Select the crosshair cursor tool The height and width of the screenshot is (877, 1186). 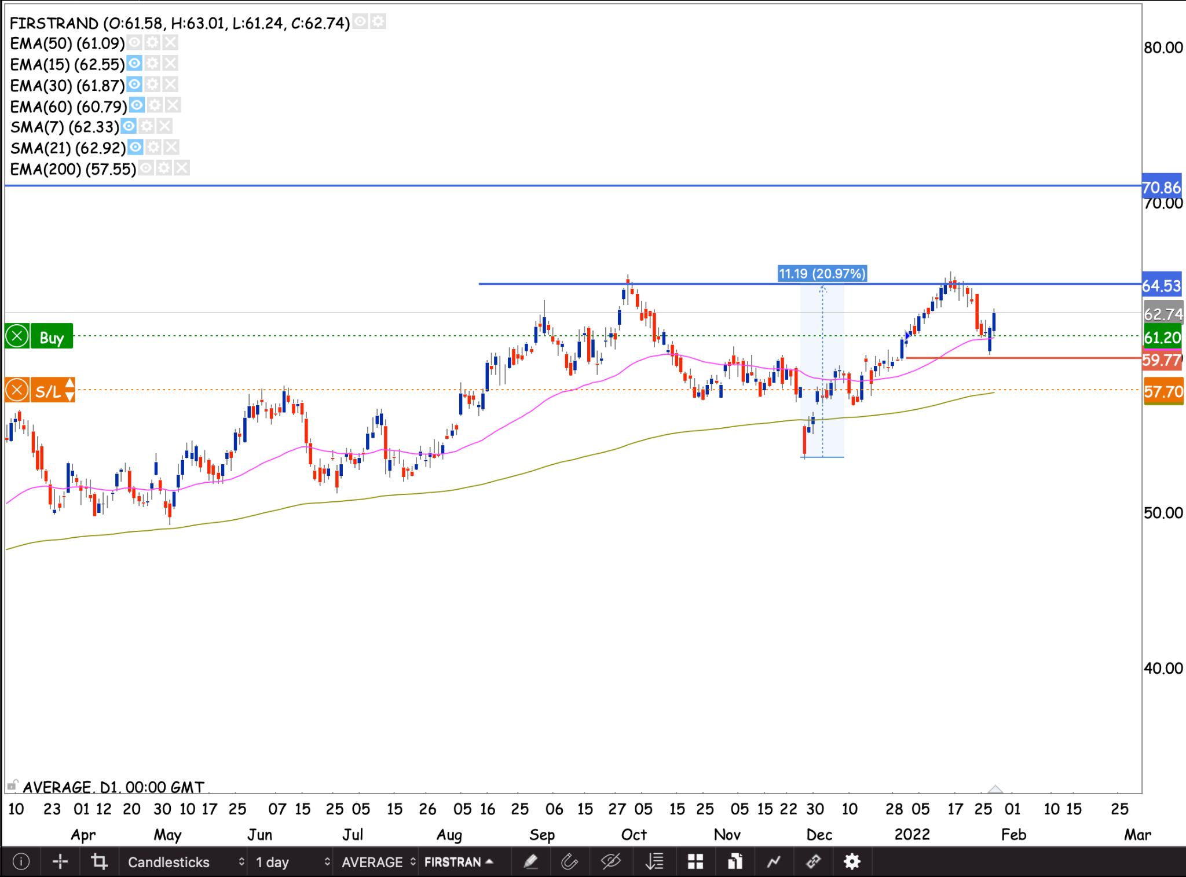[60, 862]
